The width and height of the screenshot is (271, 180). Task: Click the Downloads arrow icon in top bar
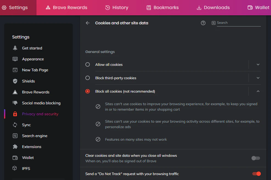(x=199, y=8)
